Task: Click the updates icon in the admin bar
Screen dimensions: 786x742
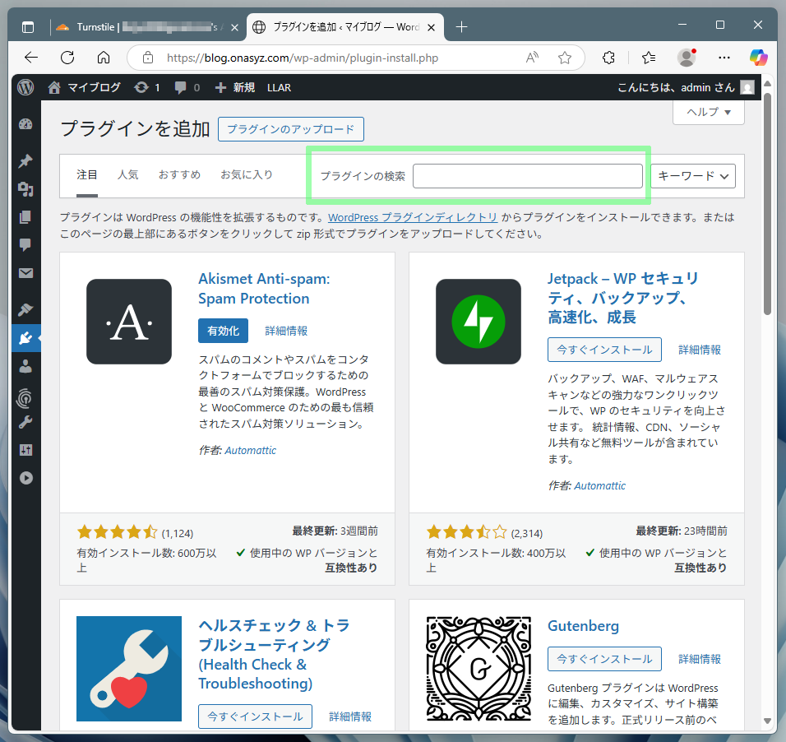Action: [146, 87]
